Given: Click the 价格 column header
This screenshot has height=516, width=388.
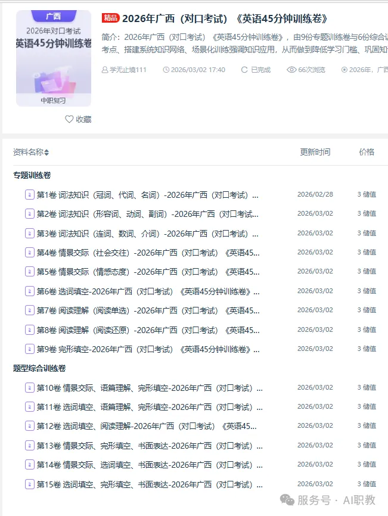Looking at the screenshot, I should [x=367, y=152].
